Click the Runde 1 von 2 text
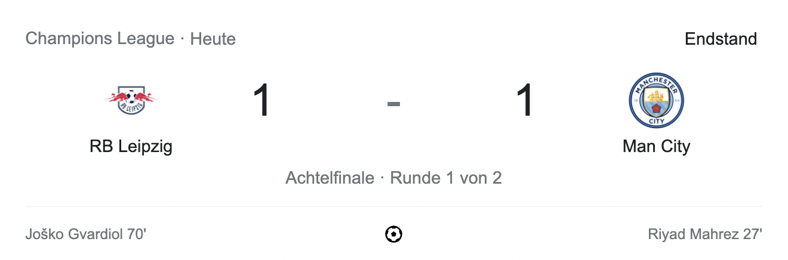Screen dimensions: 788x260 coord(446,178)
